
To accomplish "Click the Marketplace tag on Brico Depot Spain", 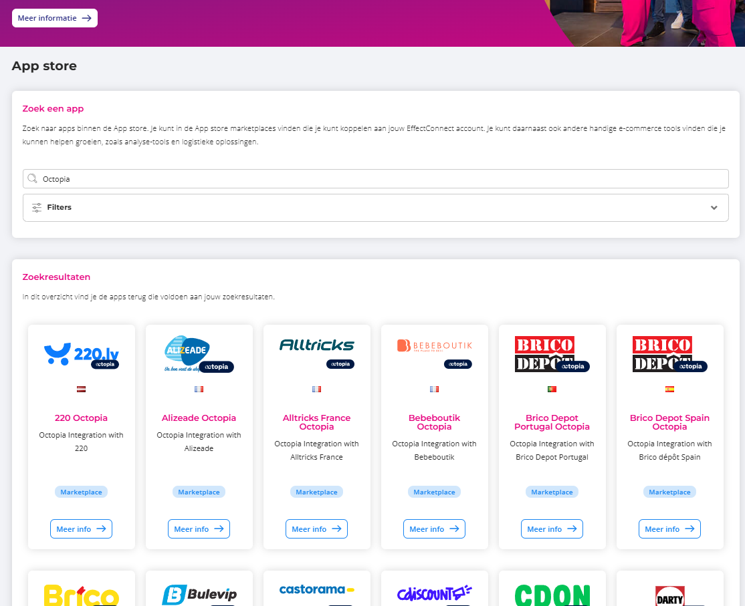I will (670, 492).
